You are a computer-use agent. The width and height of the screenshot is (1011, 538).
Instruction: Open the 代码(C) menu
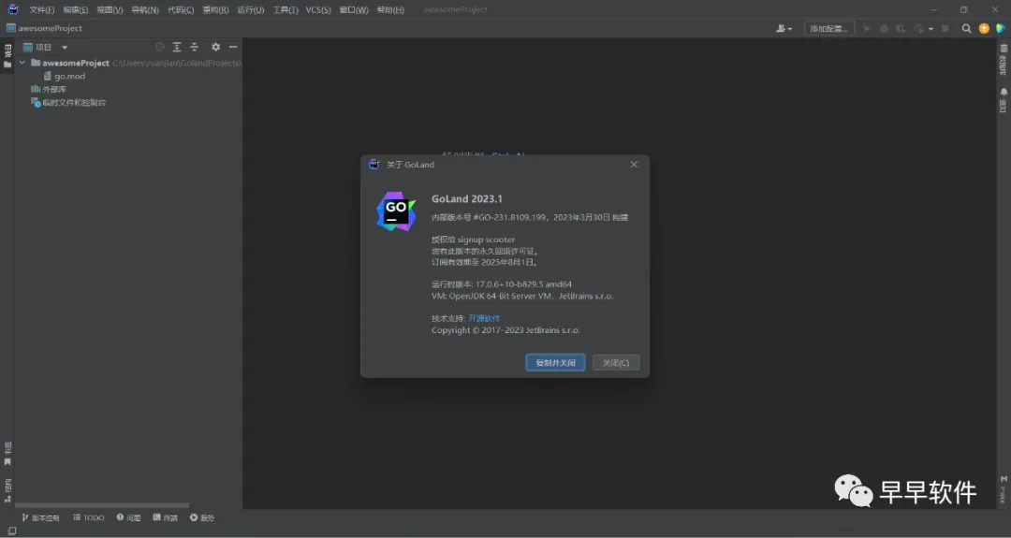coord(181,9)
